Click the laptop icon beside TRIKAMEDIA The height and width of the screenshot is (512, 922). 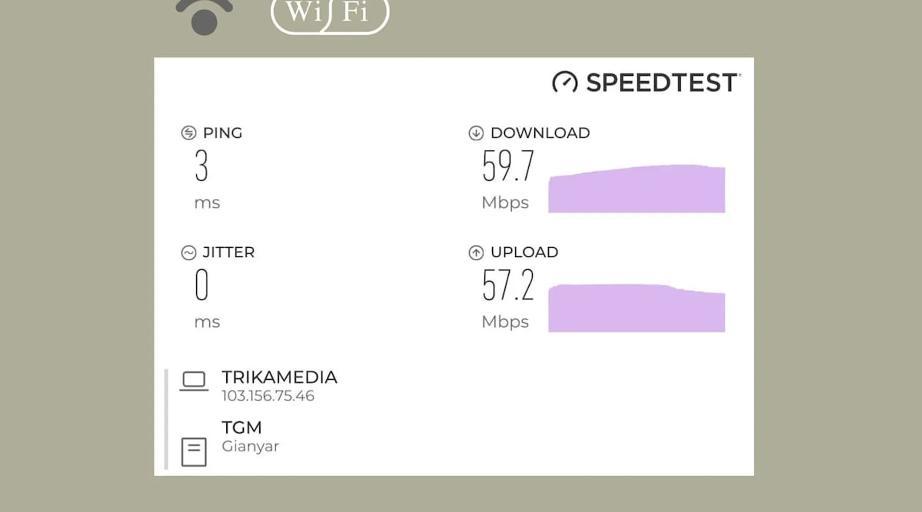pyautogui.click(x=194, y=381)
